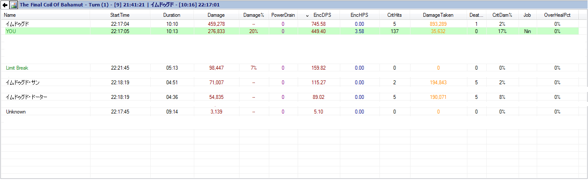Sort by the EncHPS column header

[x=359, y=15]
